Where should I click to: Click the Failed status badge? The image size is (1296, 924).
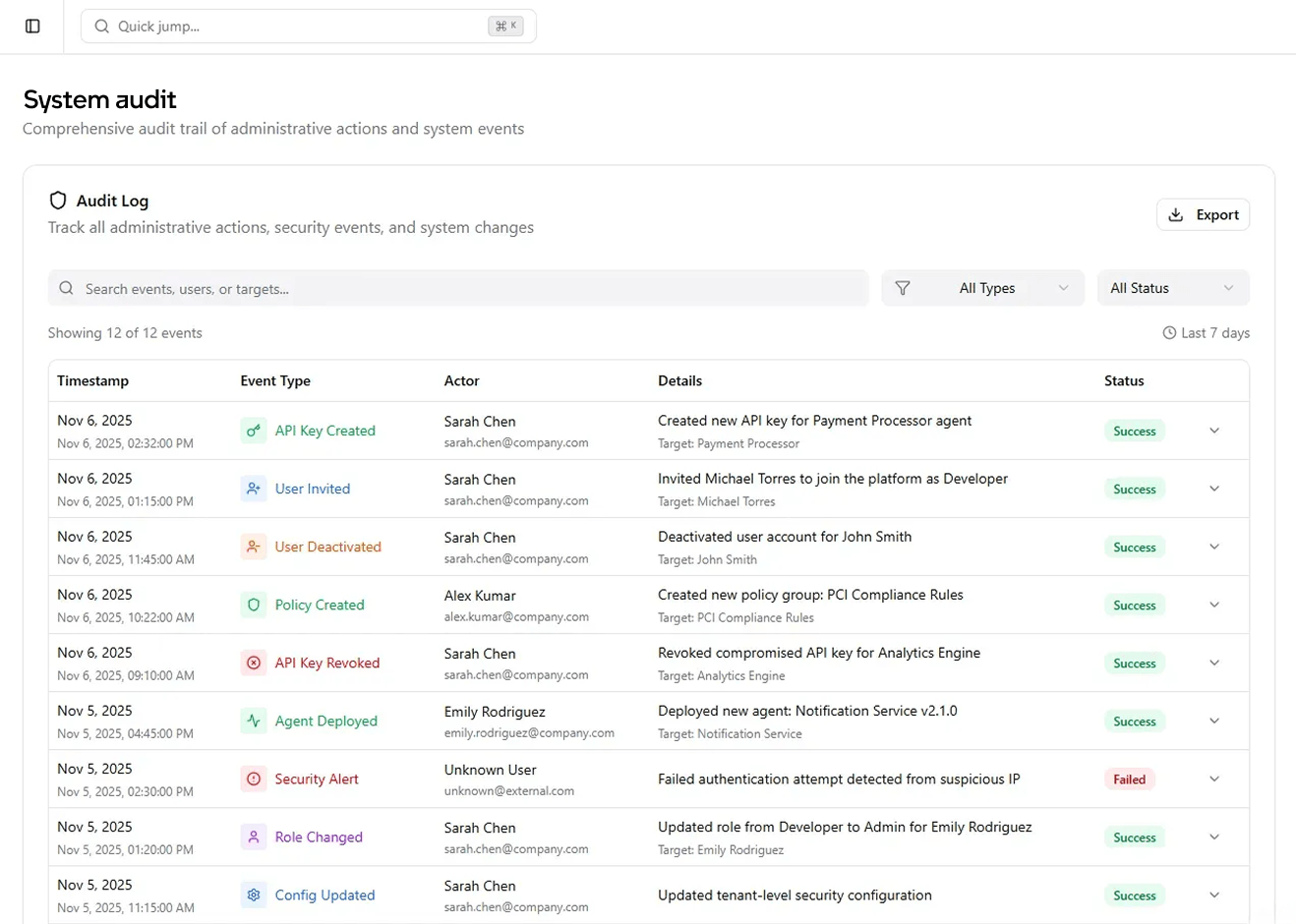[x=1129, y=780]
